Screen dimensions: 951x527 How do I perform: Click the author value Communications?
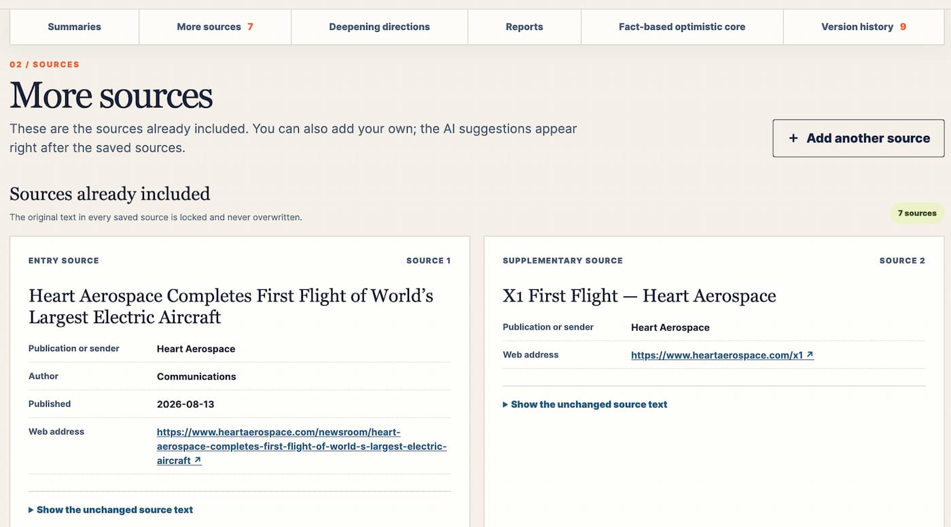196,376
